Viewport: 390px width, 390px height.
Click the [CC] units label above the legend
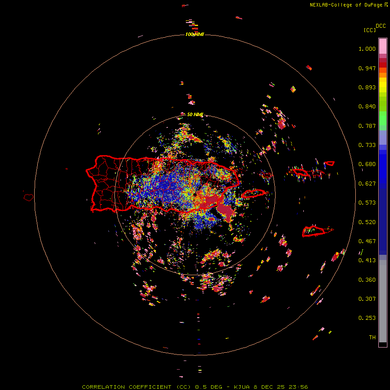click(370, 30)
